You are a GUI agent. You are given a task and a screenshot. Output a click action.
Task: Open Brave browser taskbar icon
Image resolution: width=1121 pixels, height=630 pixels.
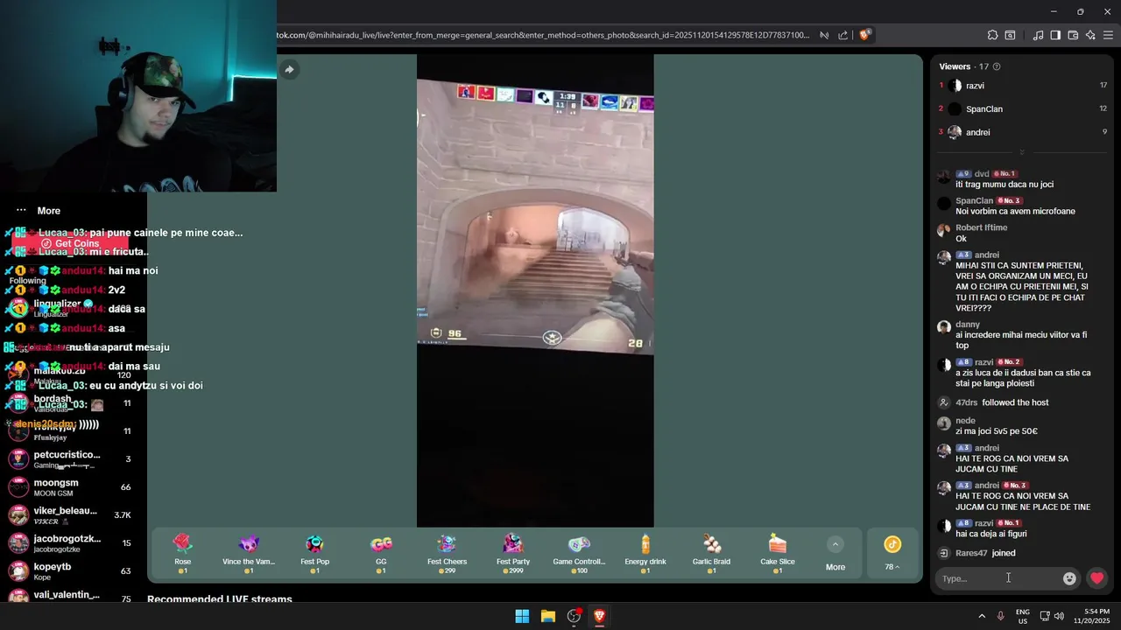tap(600, 616)
